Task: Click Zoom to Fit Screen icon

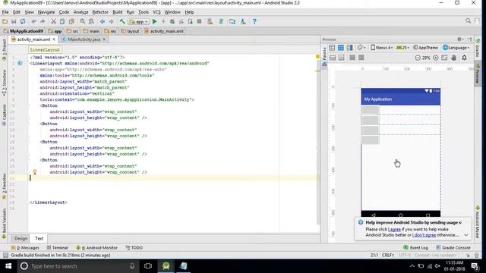Action: pos(444,58)
